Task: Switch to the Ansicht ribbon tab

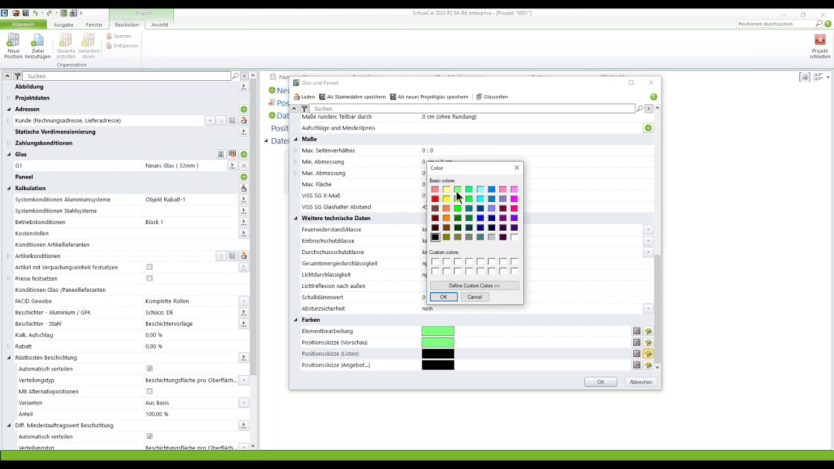Action: (x=160, y=25)
